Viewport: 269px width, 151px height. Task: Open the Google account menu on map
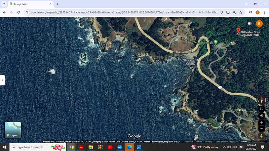coord(259,23)
